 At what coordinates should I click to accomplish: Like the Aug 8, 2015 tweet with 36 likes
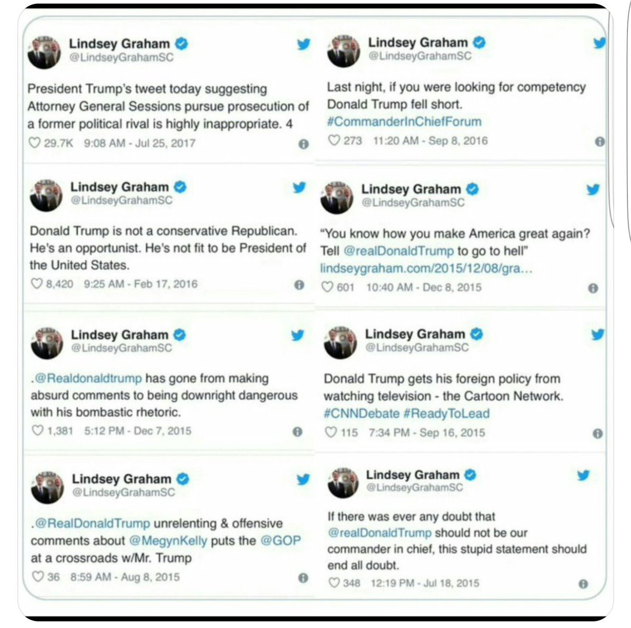tap(38, 576)
